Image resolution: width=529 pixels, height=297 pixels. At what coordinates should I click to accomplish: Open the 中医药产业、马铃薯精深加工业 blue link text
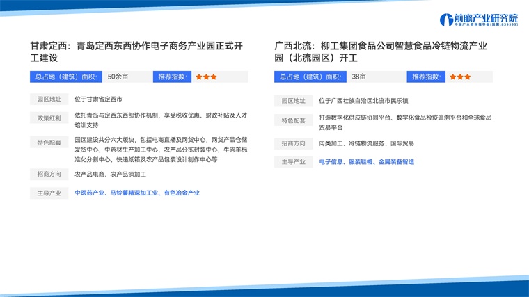point(137,193)
